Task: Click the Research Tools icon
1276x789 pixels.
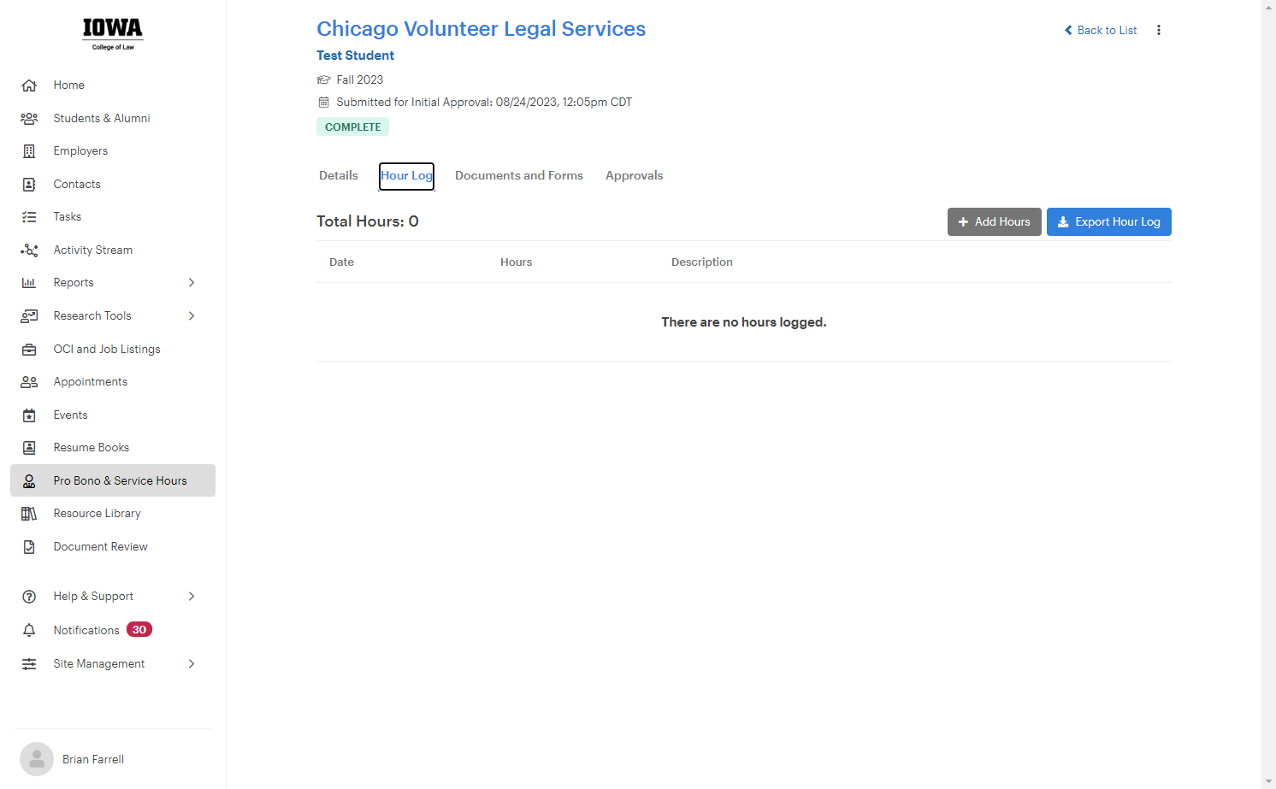Action: point(29,316)
